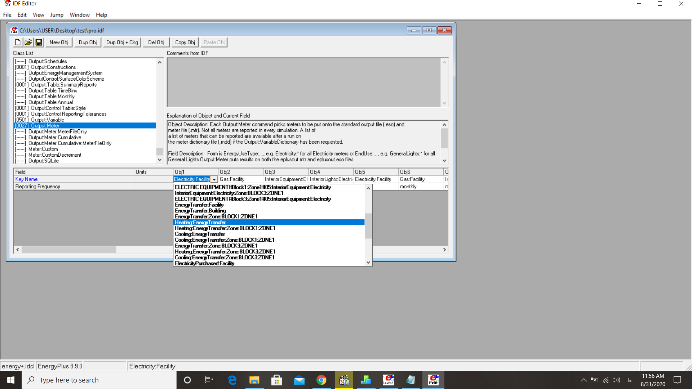Click the dropdown list scroll down arrow
This screenshot has width=692, height=389.
368,263
